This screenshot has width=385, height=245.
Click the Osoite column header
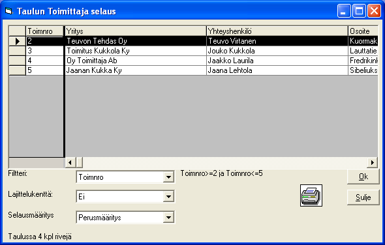pyautogui.click(x=363, y=31)
